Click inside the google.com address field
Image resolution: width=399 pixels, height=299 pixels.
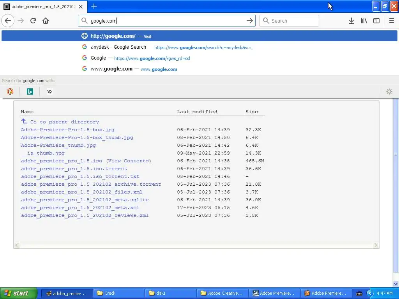pyautogui.click(x=167, y=21)
